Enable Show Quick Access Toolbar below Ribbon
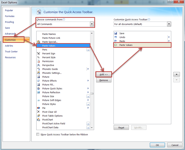Screen dimensions: 185x150 38,134
